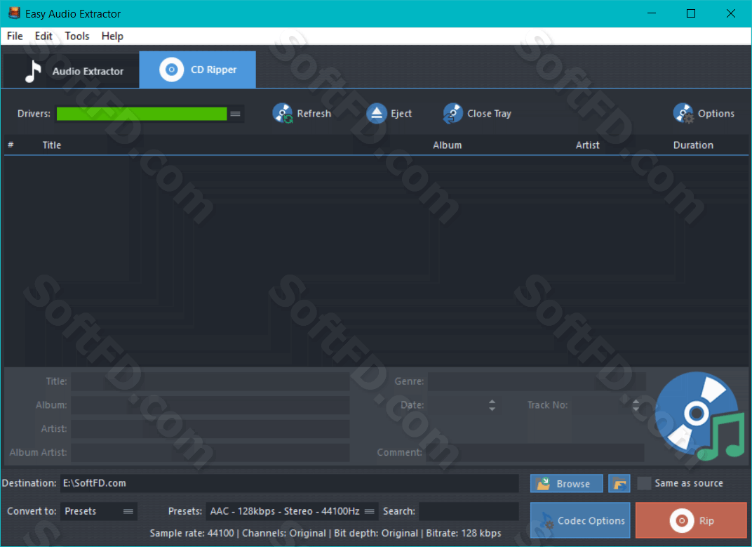Click the Track No spinner arrows
Image resolution: width=752 pixels, height=547 pixels.
pyautogui.click(x=636, y=405)
